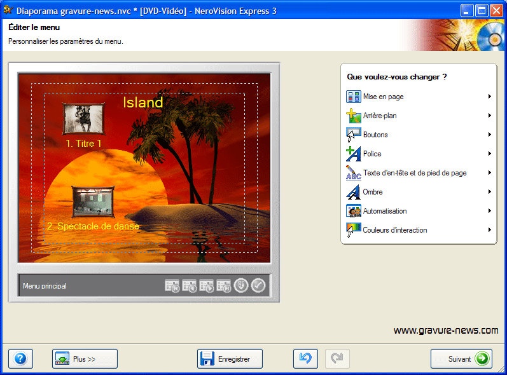Click the round grid menu navigation icon
507x375 pixels.
coord(241,285)
